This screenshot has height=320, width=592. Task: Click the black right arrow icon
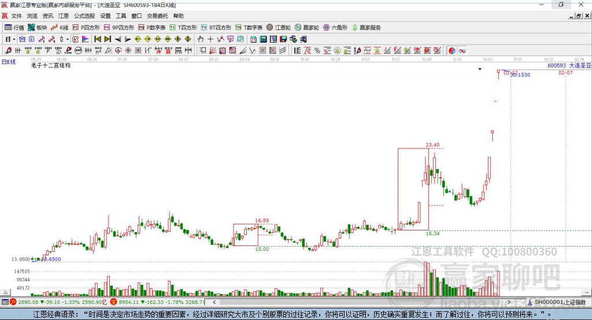click(128, 39)
